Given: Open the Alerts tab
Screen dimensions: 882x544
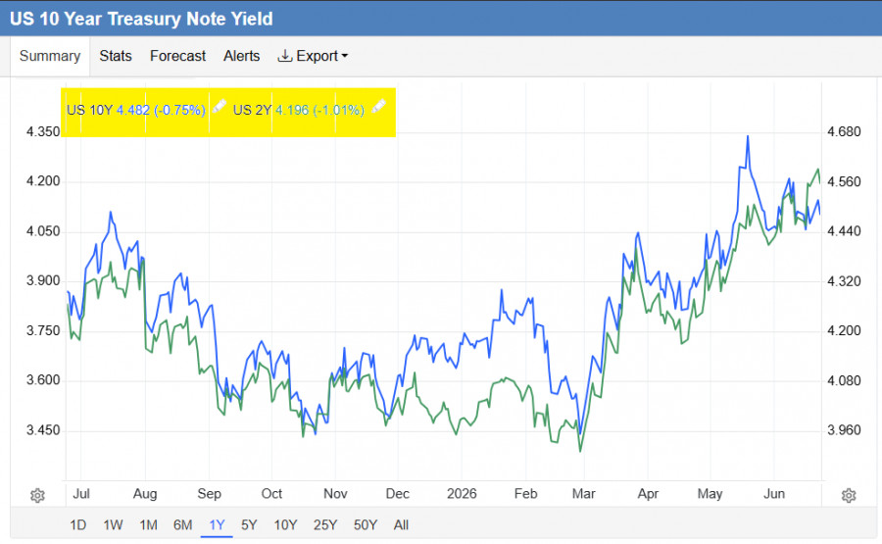Looking at the screenshot, I should (242, 56).
